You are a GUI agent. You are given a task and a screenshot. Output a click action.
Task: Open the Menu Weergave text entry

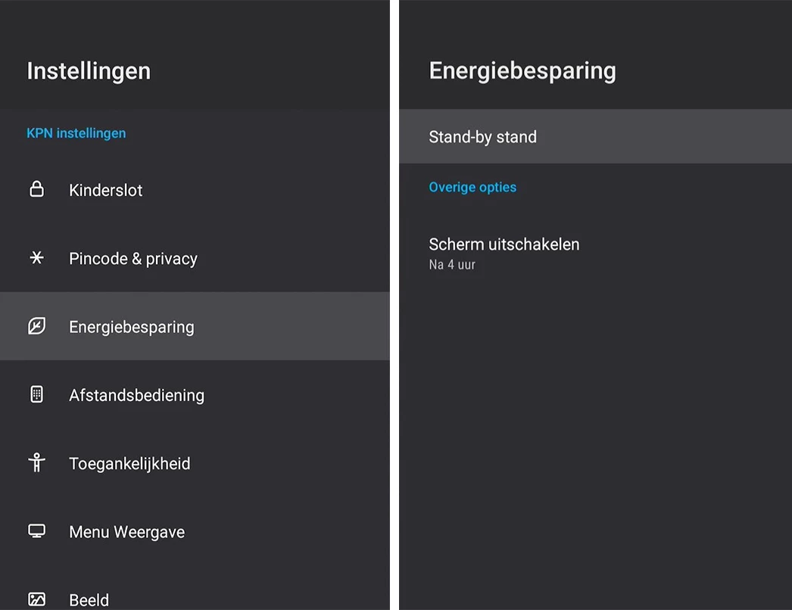126,532
